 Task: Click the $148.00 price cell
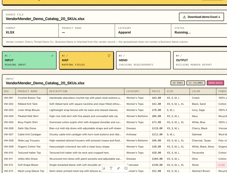coord(157,165)
